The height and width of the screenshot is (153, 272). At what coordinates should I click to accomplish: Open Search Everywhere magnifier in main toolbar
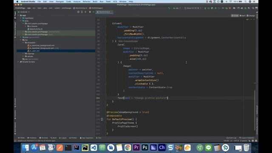click(253, 8)
